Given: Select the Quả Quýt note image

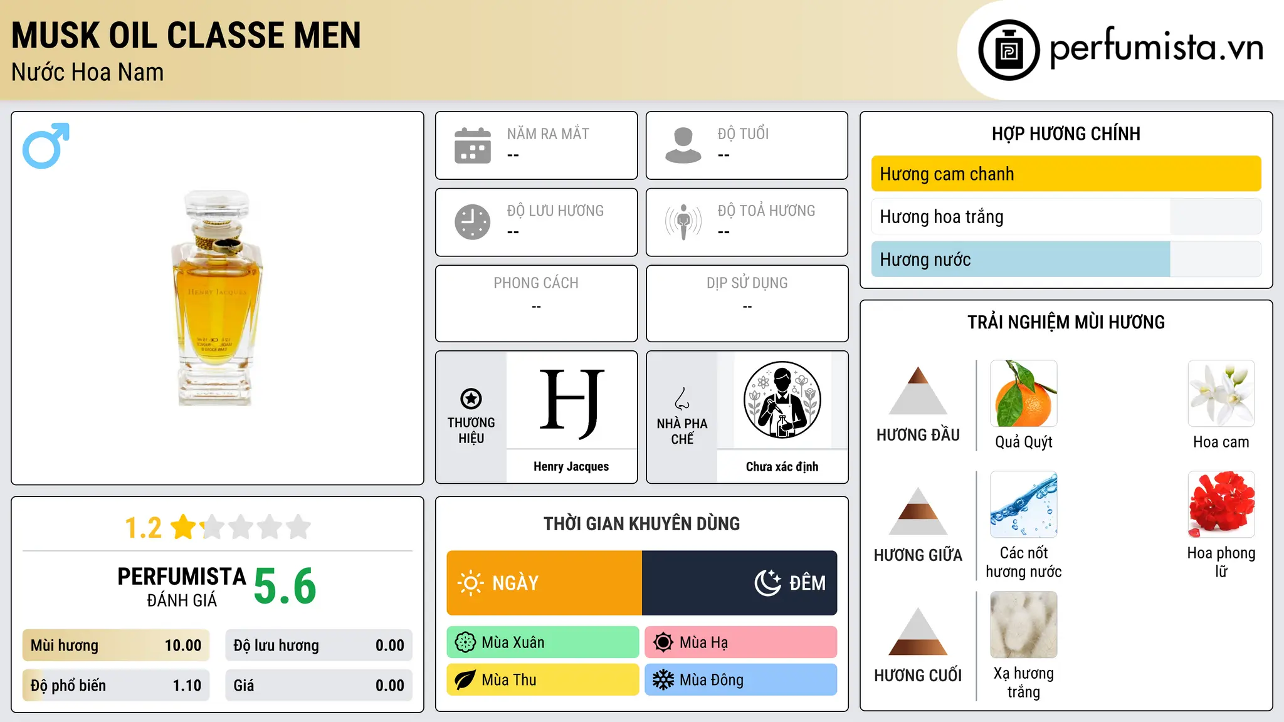Looking at the screenshot, I should (x=1024, y=394).
